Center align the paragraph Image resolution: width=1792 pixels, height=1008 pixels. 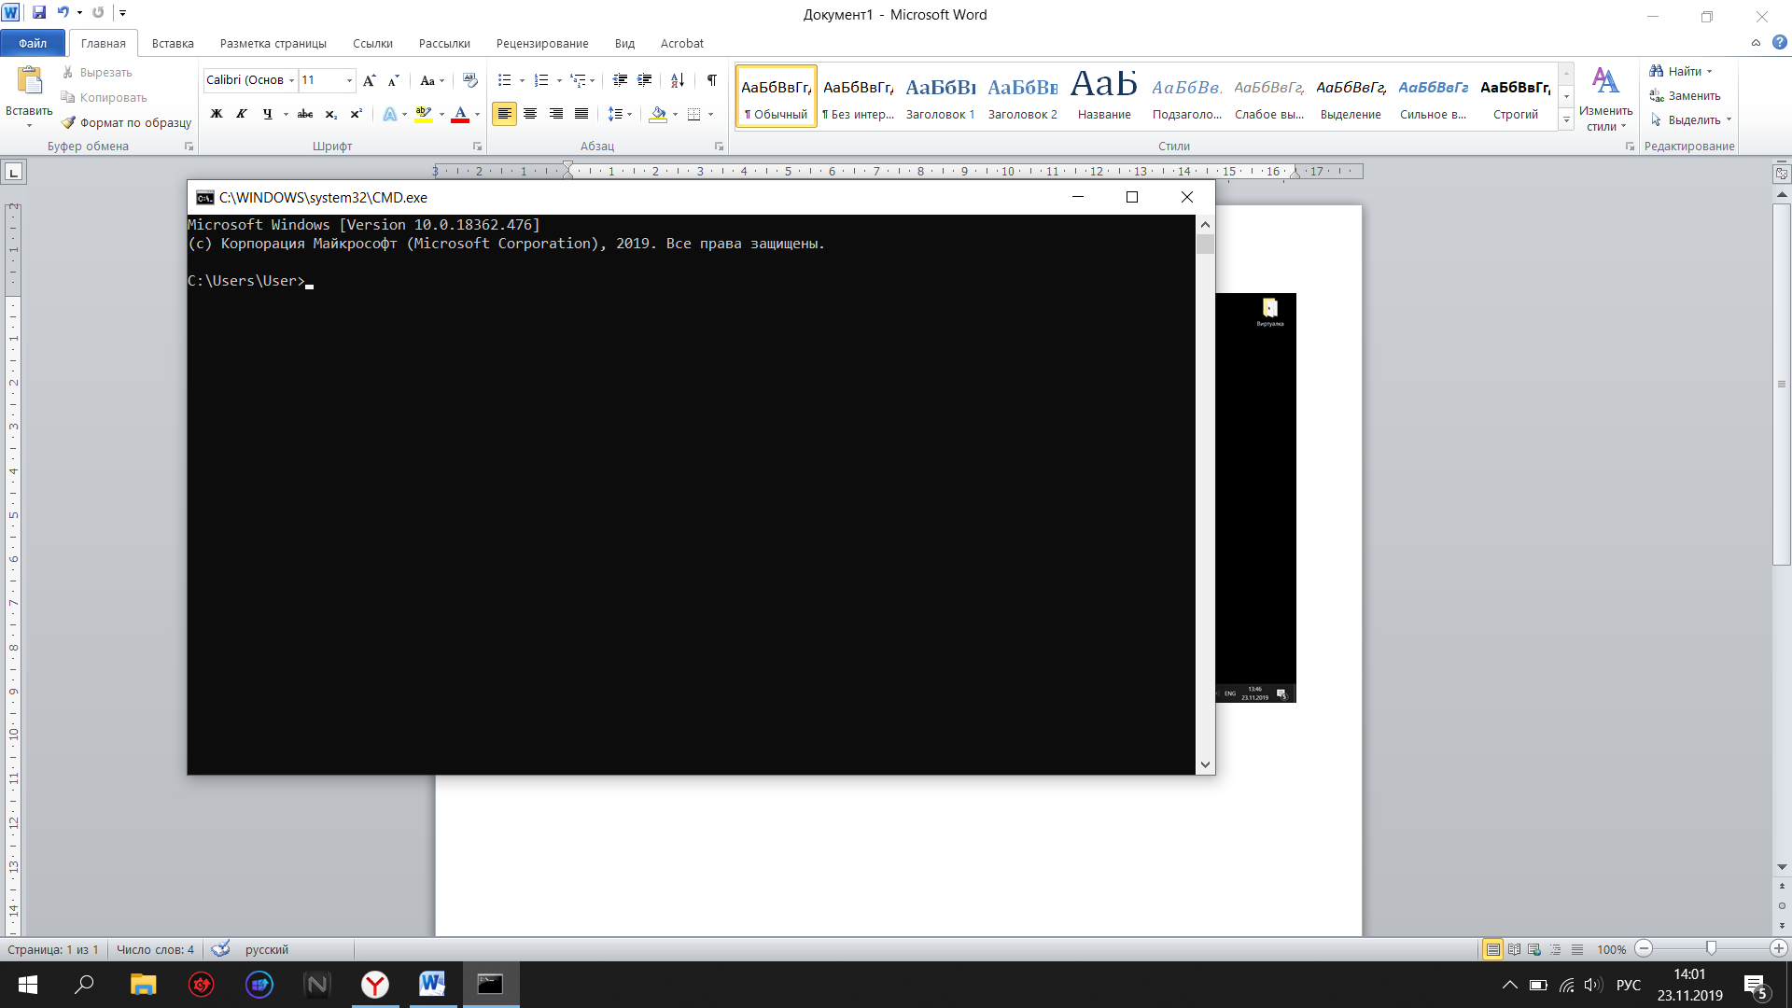click(x=530, y=114)
